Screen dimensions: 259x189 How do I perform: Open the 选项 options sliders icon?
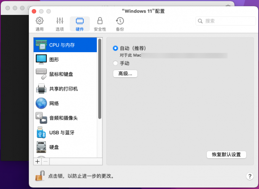point(60,21)
